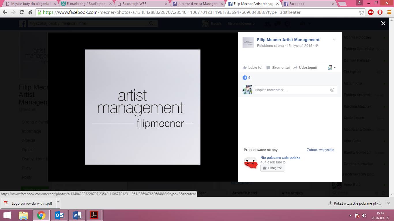This screenshot has width=394, height=221.
Task: Switch to Rekrutacja WSE tab
Action: (x=141, y=4)
